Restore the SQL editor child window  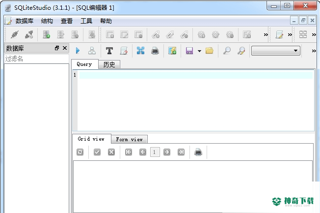303,21
